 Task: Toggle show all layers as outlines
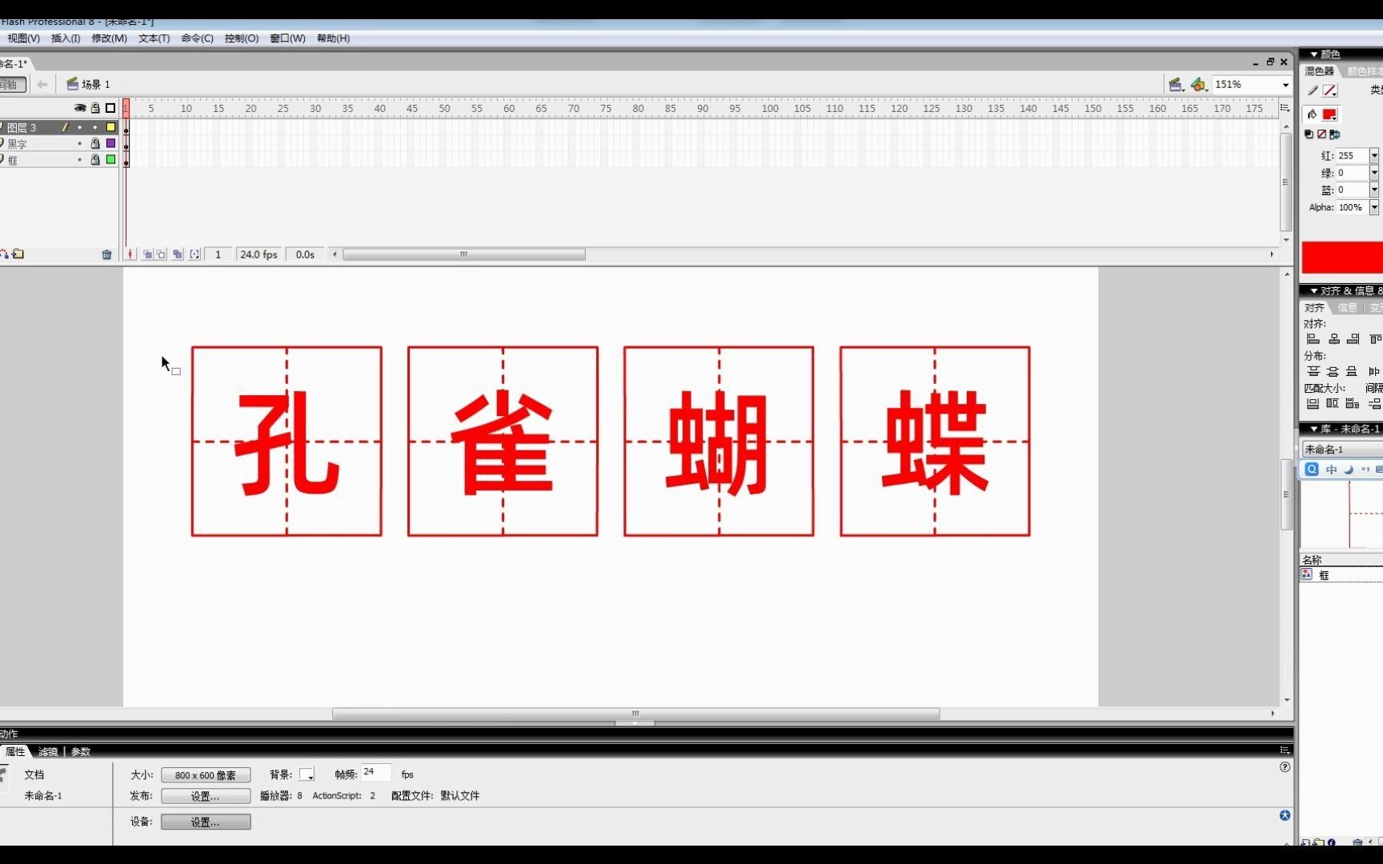[110, 108]
